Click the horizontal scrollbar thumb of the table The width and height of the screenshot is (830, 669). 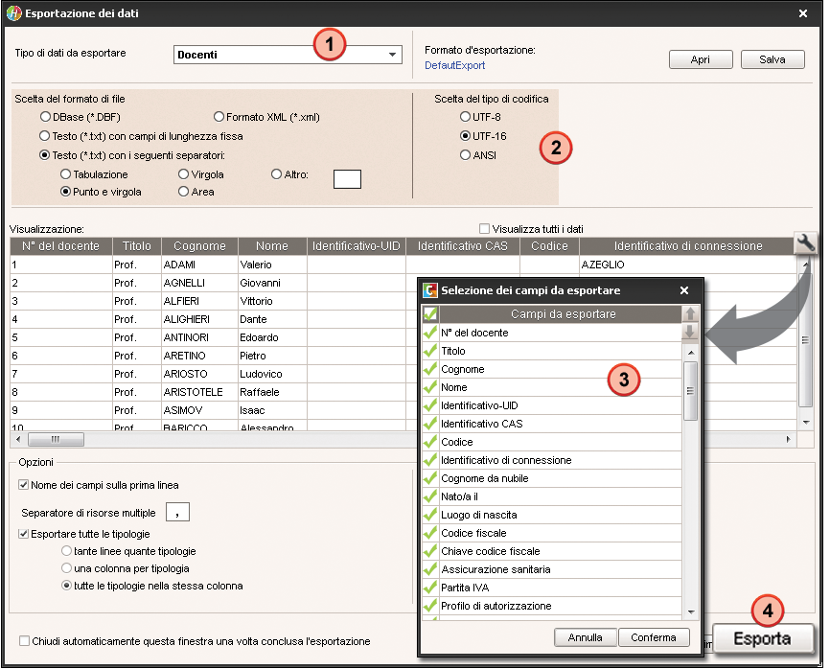click(x=56, y=439)
